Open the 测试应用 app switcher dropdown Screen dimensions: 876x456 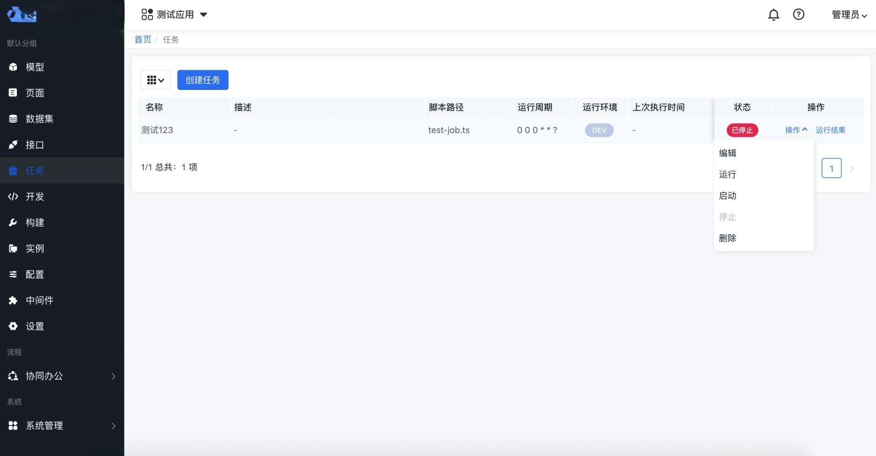(174, 15)
